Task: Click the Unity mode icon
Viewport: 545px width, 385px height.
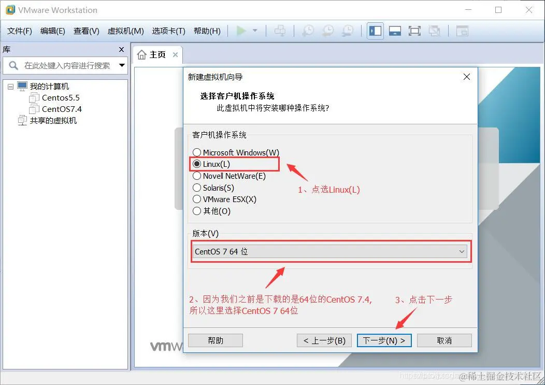Action: [435, 31]
